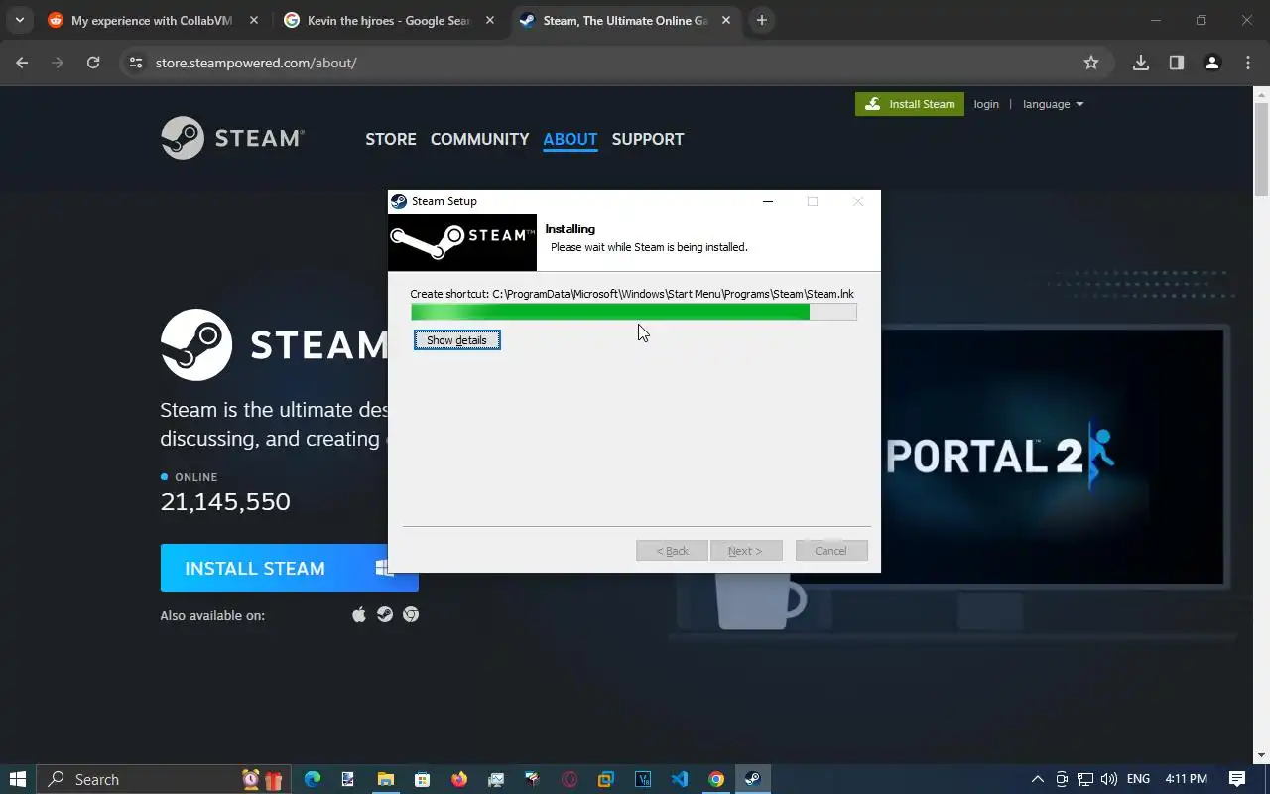Go to the COMMUNITY menu
The image size is (1270, 794).
tap(479, 139)
